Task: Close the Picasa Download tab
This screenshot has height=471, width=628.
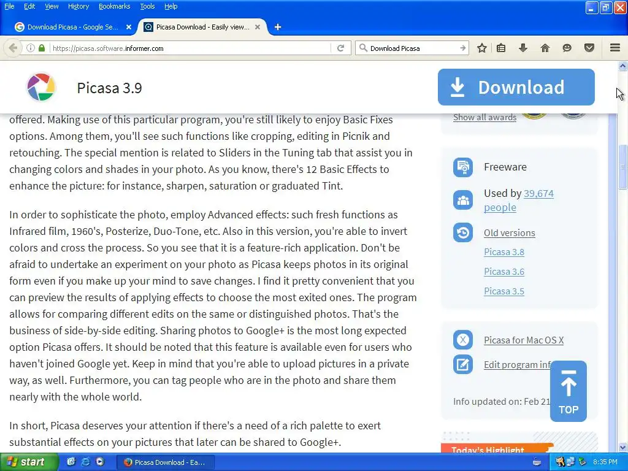Action: pyautogui.click(x=258, y=27)
